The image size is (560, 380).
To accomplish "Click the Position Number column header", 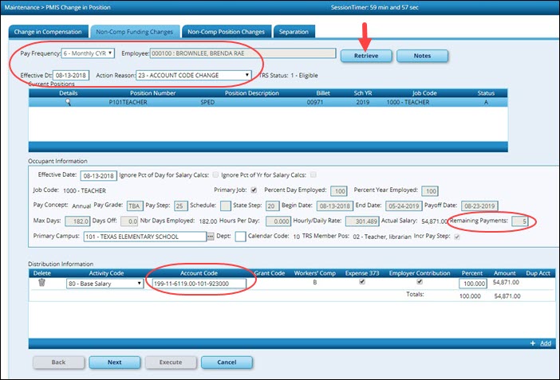I will (x=152, y=93).
